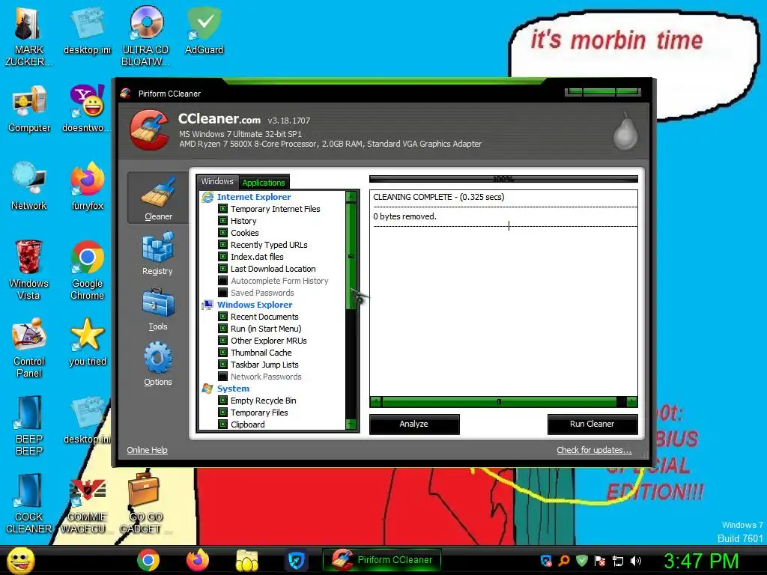Toggle the Thumbnail Cache checkbox

[x=222, y=353]
